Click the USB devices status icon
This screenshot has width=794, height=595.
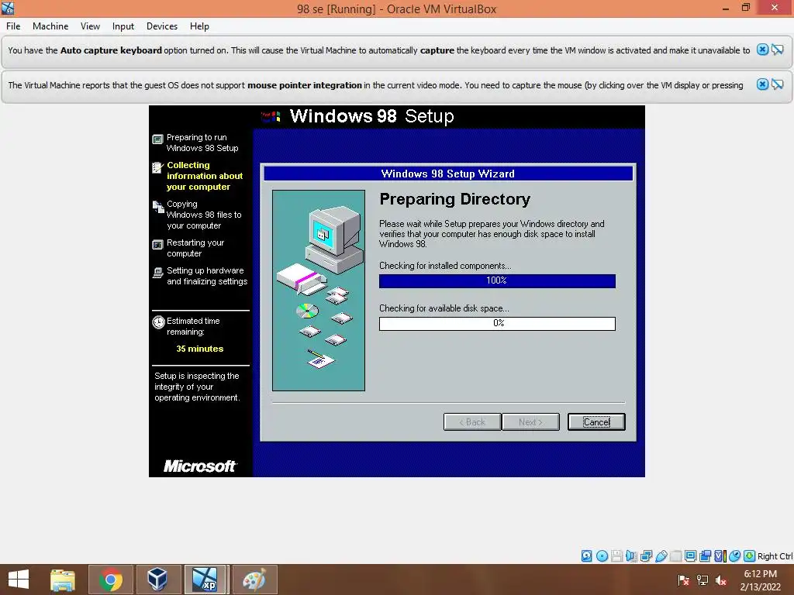click(661, 556)
